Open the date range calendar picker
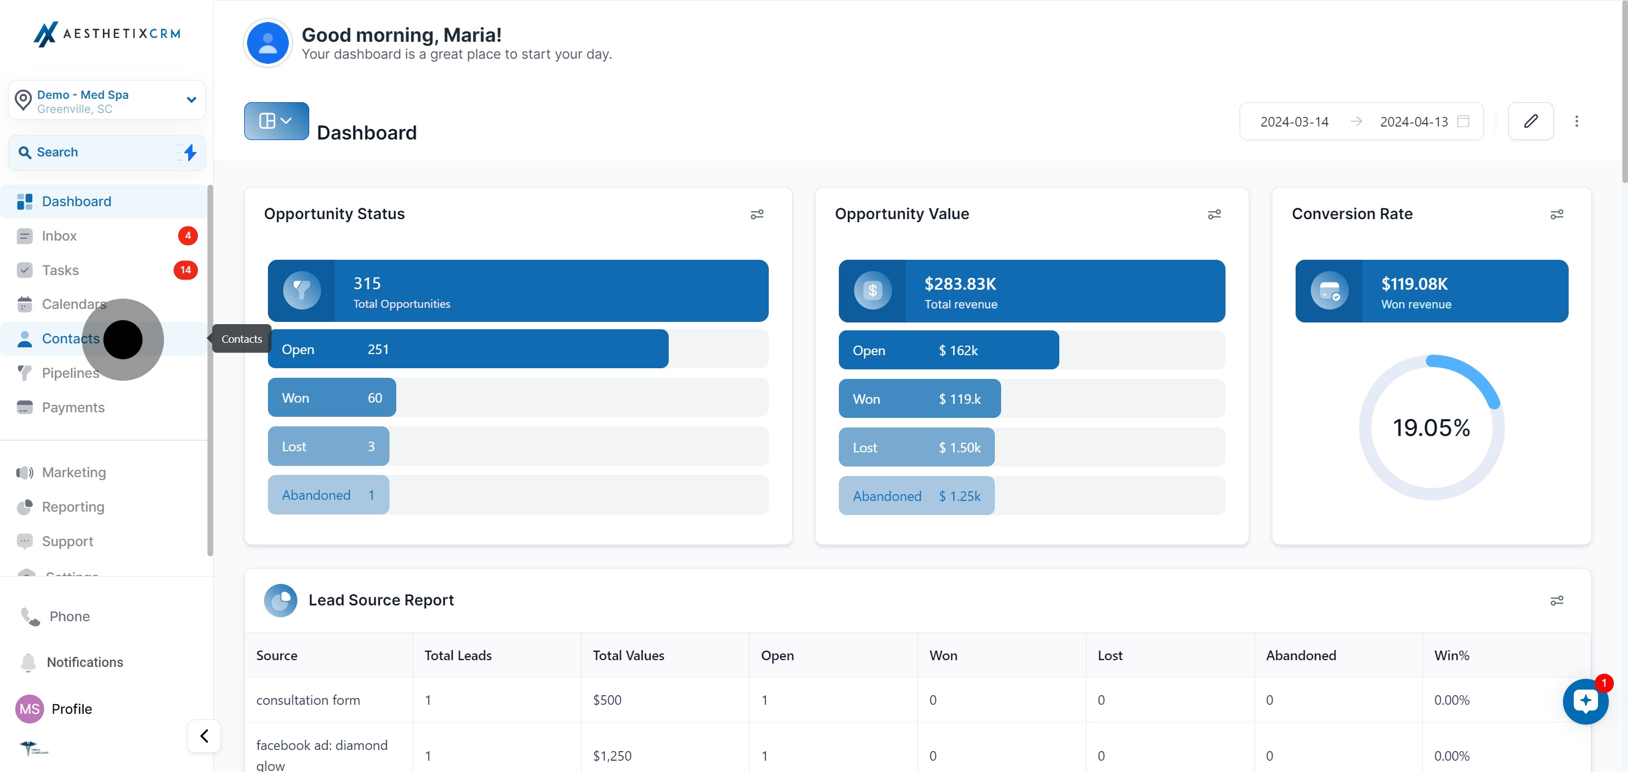 [x=1462, y=121]
